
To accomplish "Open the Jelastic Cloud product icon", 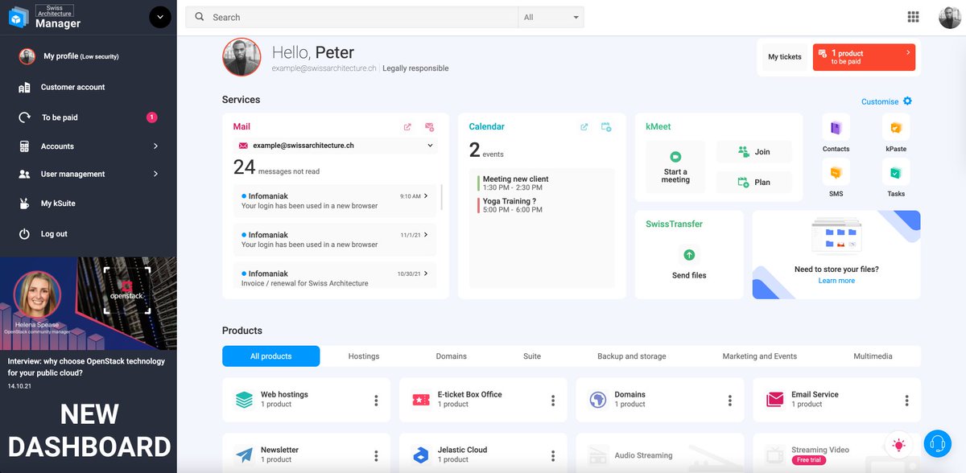I will pyautogui.click(x=420, y=455).
